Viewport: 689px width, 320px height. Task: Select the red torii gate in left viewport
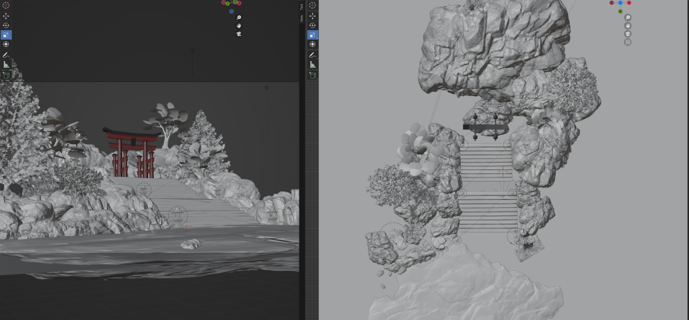click(131, 152)
